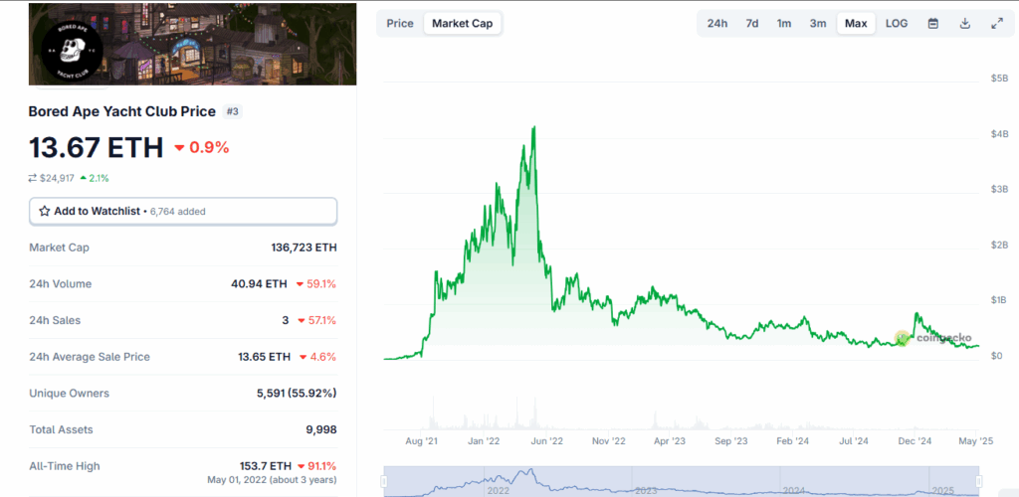Select the Max time range
The height and width of the screenshot is (497, 1019).
856,23
